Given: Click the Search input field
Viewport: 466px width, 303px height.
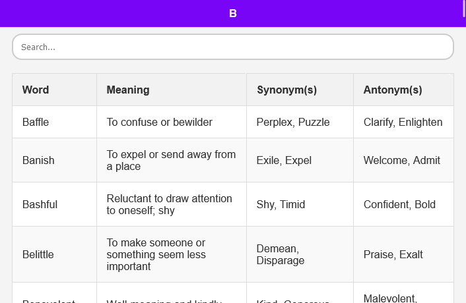Looking at the screenshot, I should pos(232,47).
